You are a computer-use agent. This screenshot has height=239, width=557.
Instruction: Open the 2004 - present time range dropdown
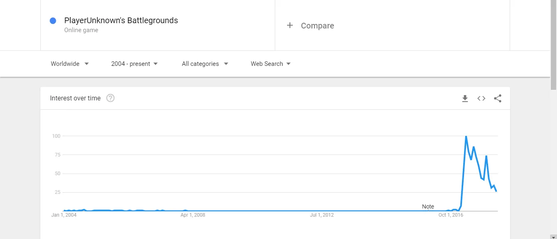coord(135,64)
